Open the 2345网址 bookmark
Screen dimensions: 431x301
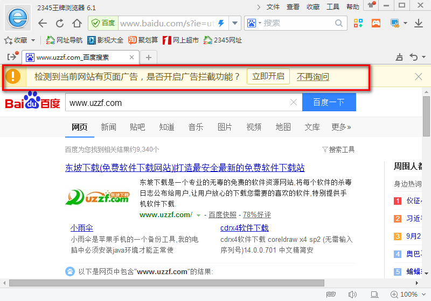coord(223,40)
